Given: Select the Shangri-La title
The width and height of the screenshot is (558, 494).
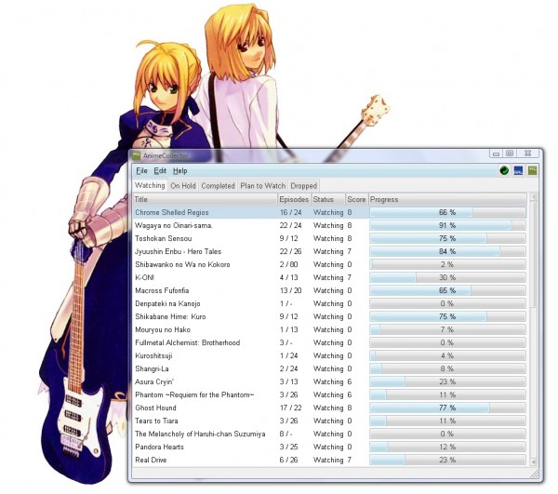Looking at the screenshot, I should tap(152, 368).
